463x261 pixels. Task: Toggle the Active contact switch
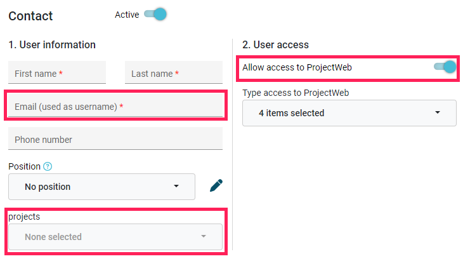(155, 14)
